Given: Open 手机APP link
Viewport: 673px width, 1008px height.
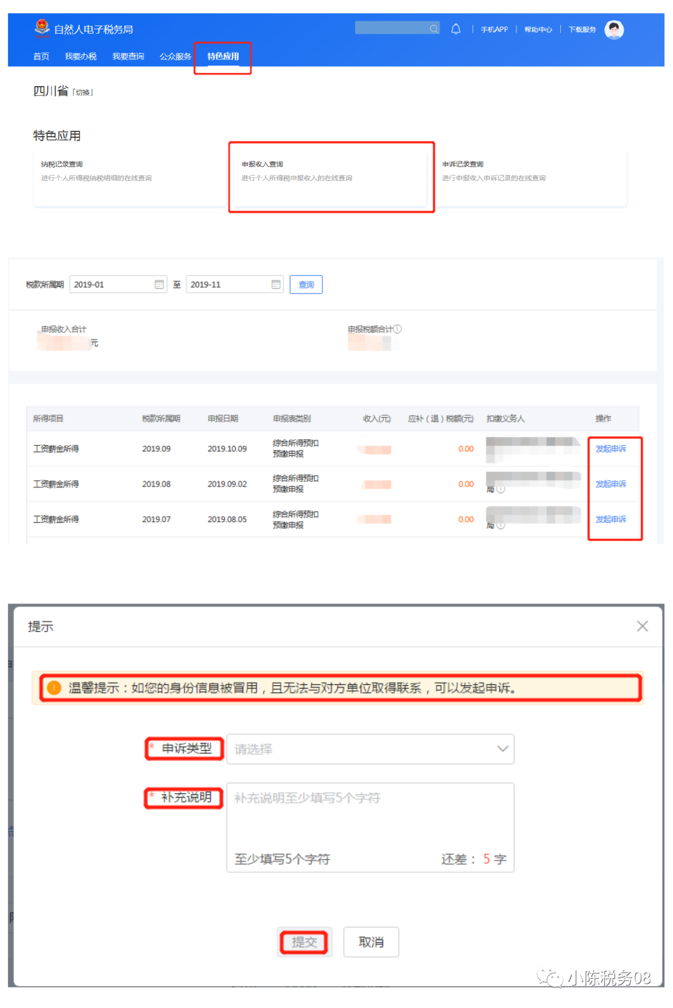Looking at the screenshot, I should (494, 29).
